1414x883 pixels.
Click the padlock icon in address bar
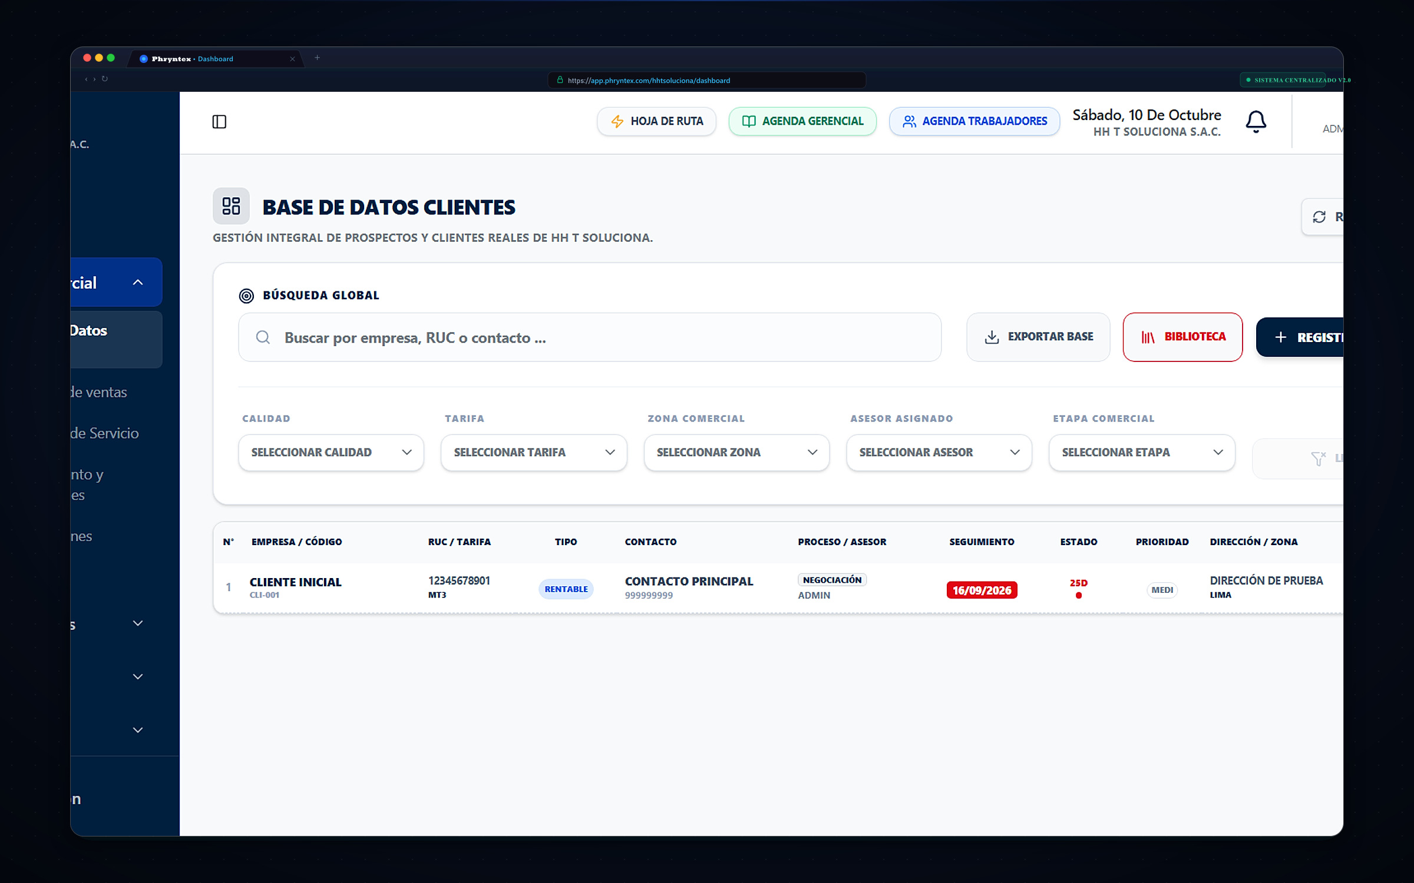click(560, 80)
